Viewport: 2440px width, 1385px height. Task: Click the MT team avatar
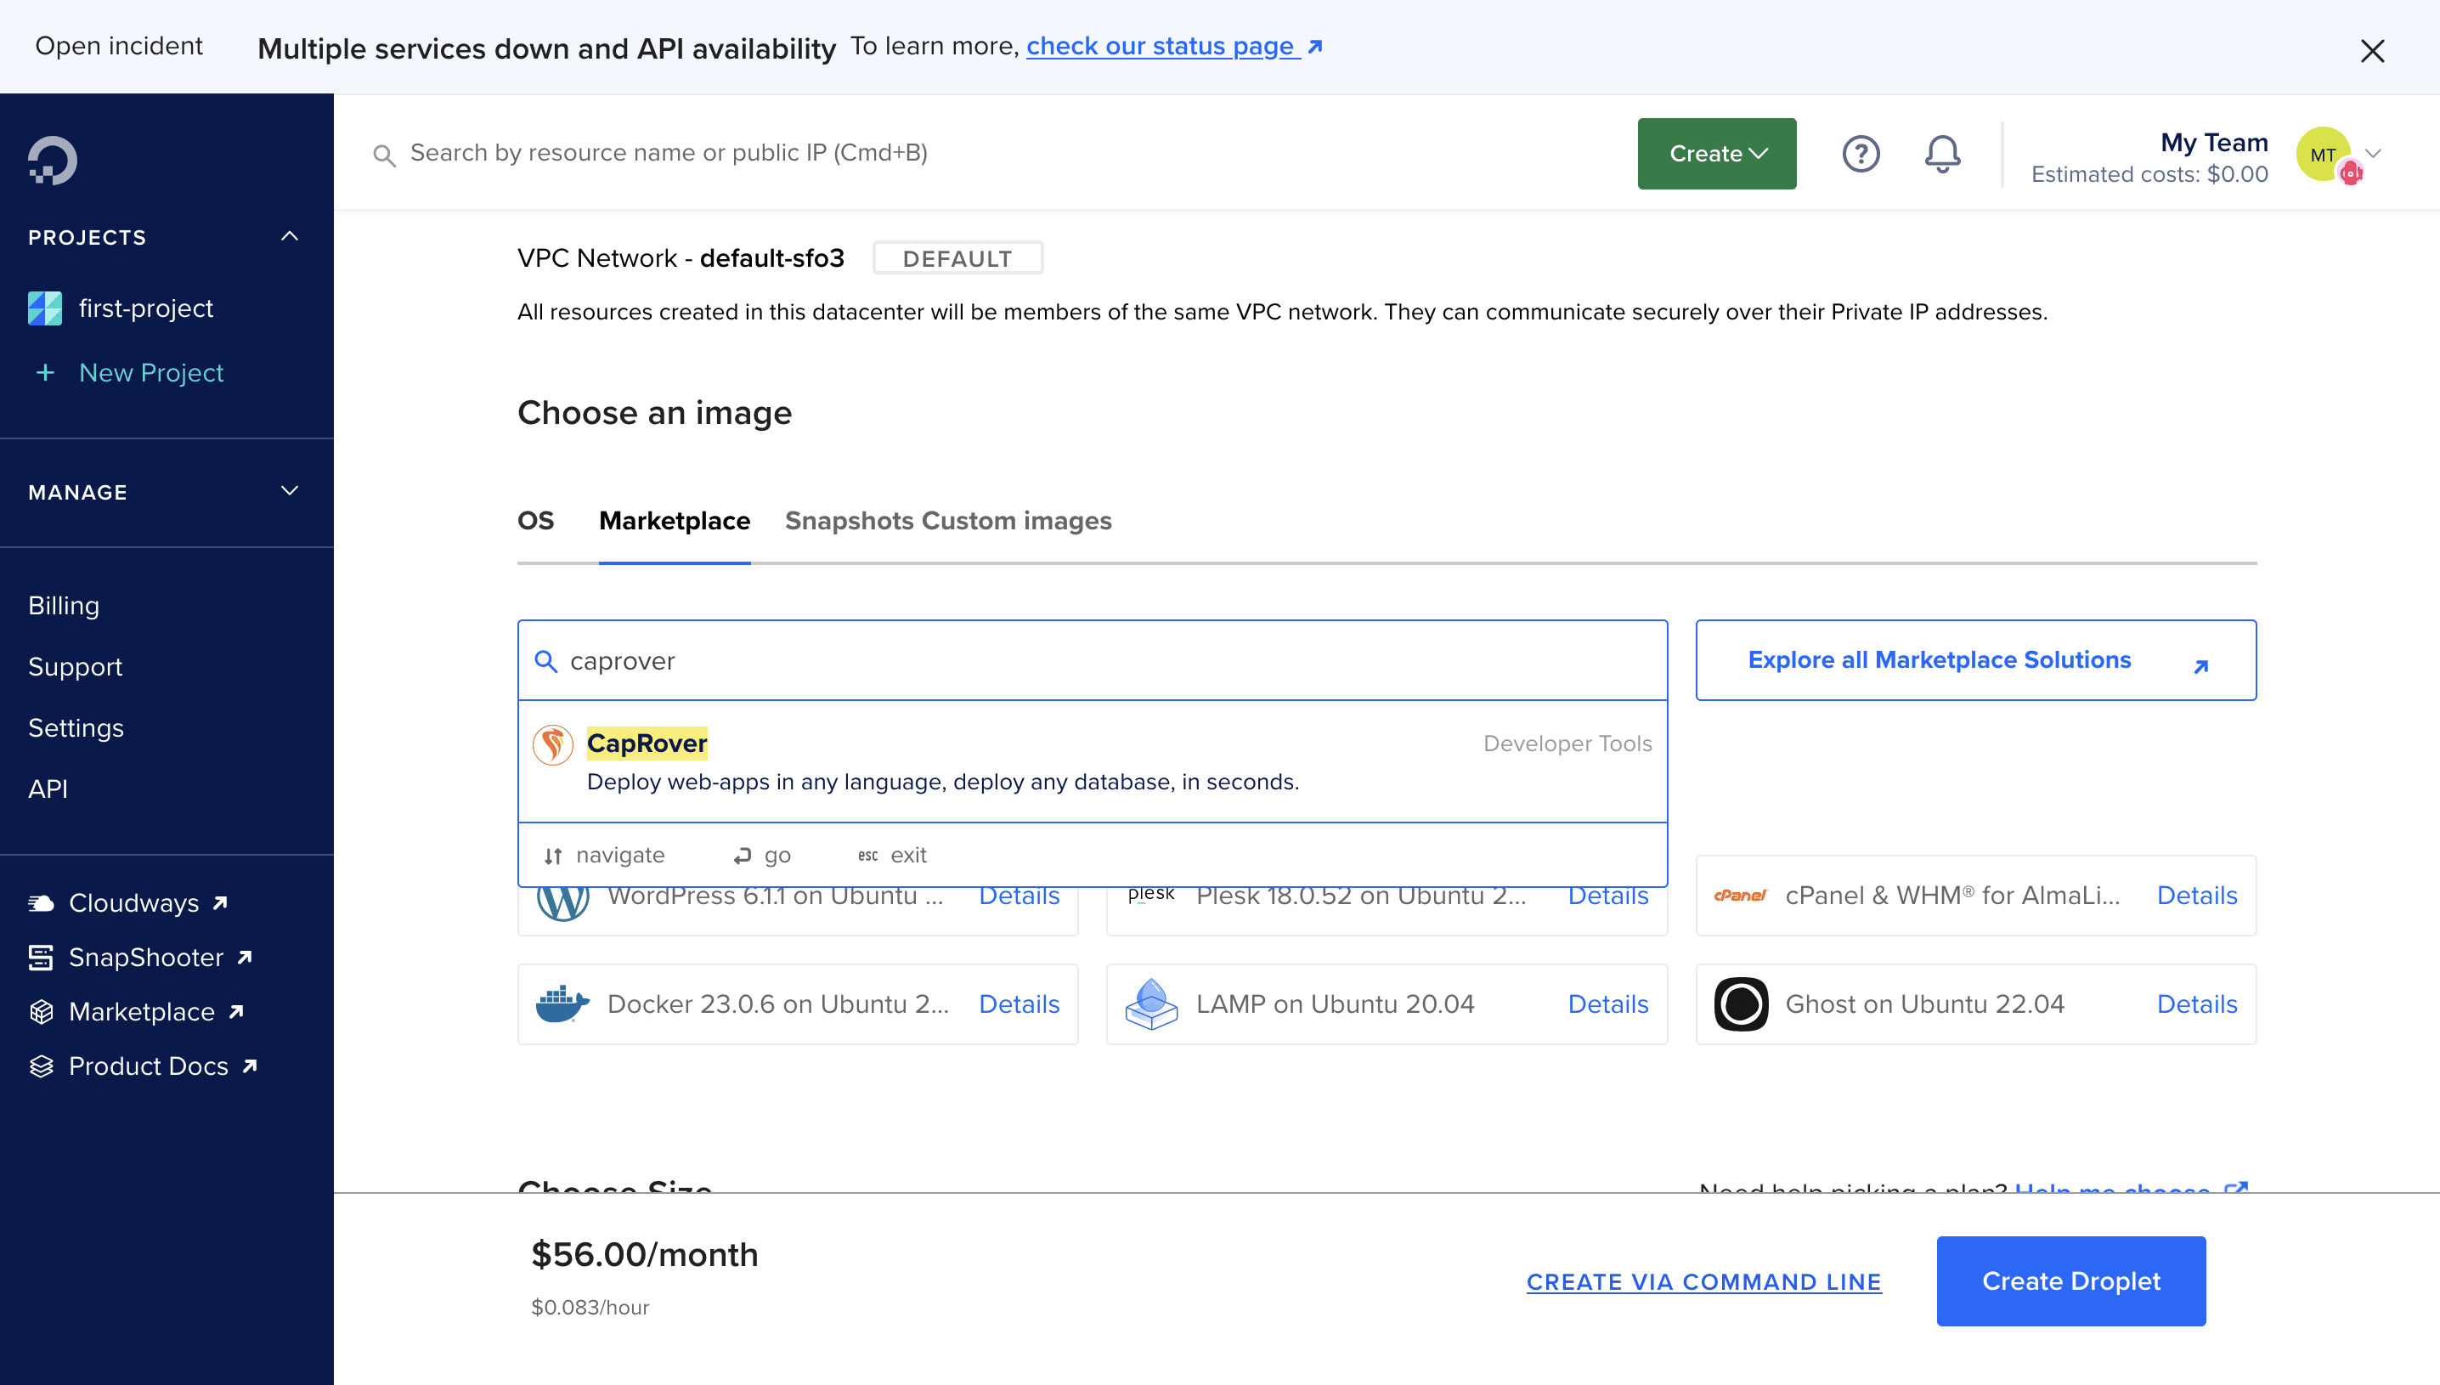coord(2323,154)
